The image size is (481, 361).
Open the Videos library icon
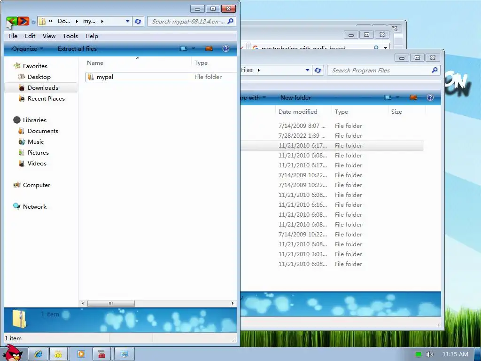point(22,163)
